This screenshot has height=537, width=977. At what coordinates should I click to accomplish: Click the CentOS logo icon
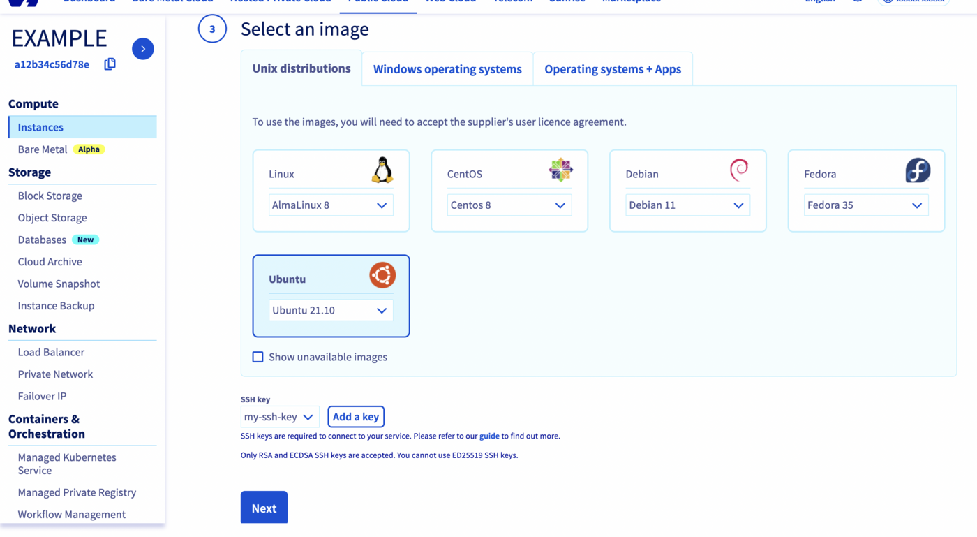pos(560,170)
